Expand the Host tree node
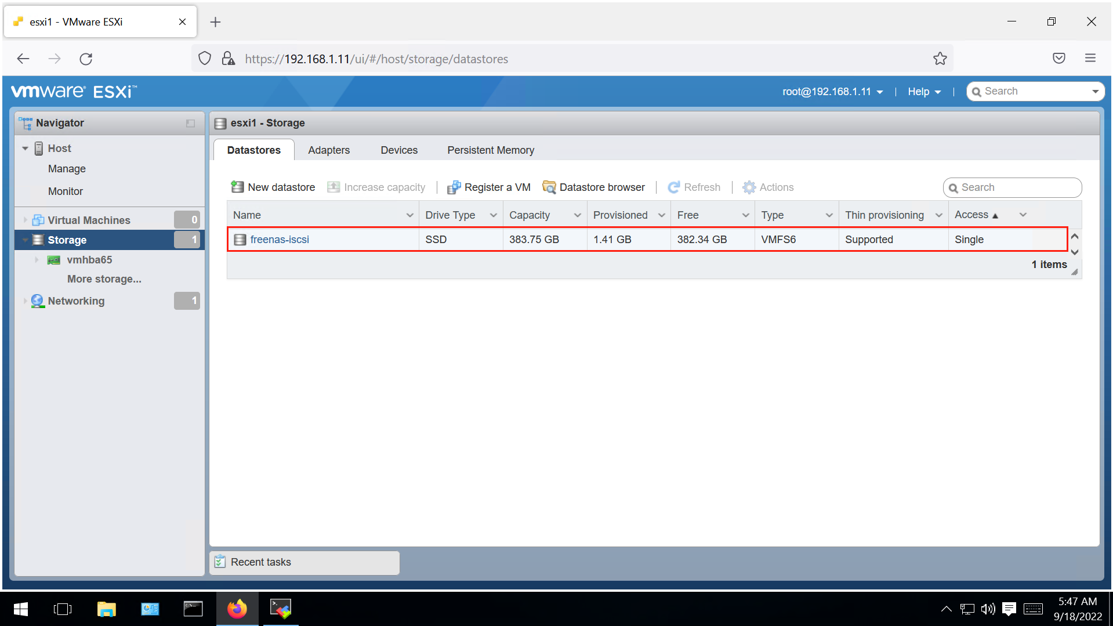The height and width of the screenshot is (626, 1113). 25,148
